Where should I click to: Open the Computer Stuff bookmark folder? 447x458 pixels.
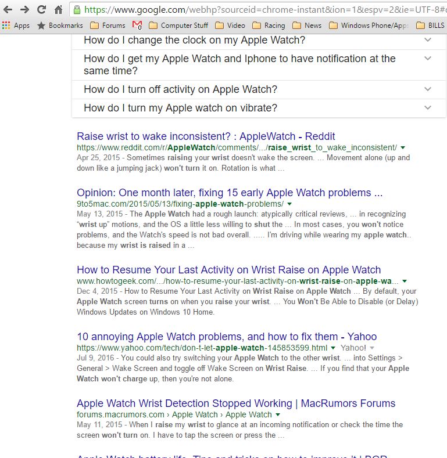coord(178,26)
